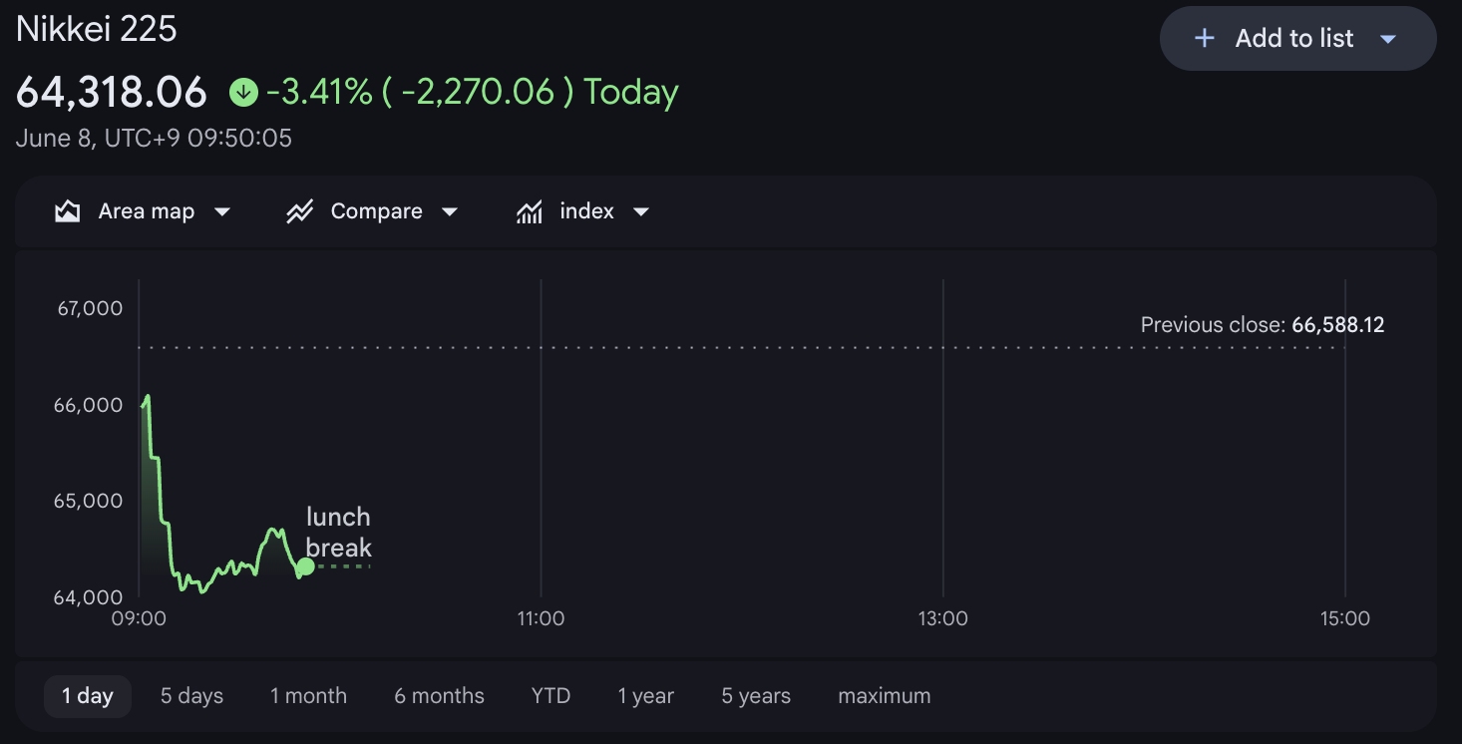Click the Previous close: 66,588.12 label

tap(1263, 325)
